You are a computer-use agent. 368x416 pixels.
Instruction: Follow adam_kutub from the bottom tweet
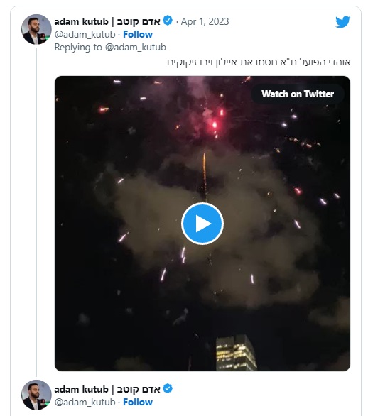coord(138,402)
